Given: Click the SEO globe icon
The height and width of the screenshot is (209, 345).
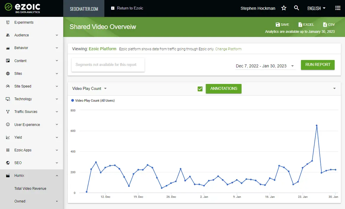Looking at the screenshot, I should [x=8, y=163].
